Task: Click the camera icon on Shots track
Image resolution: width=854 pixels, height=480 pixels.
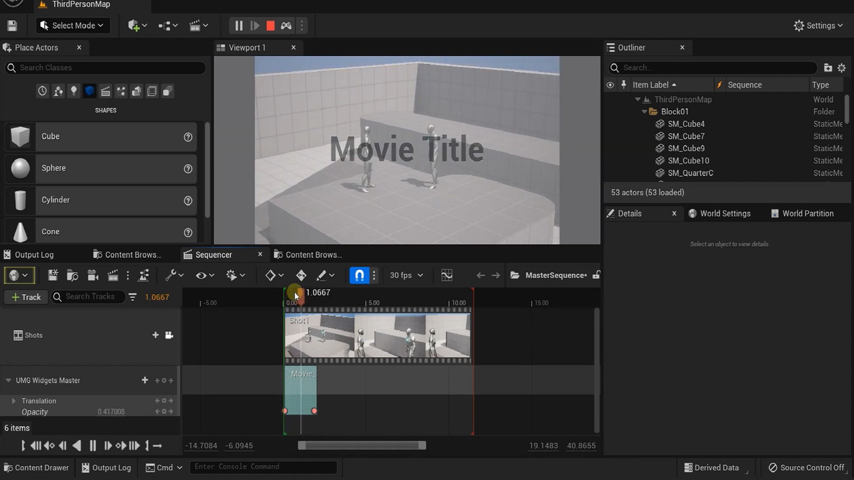Action: pos(169,335)
